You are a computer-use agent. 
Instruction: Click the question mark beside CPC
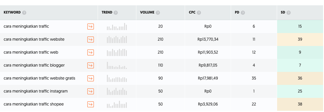tap(199, 13)
